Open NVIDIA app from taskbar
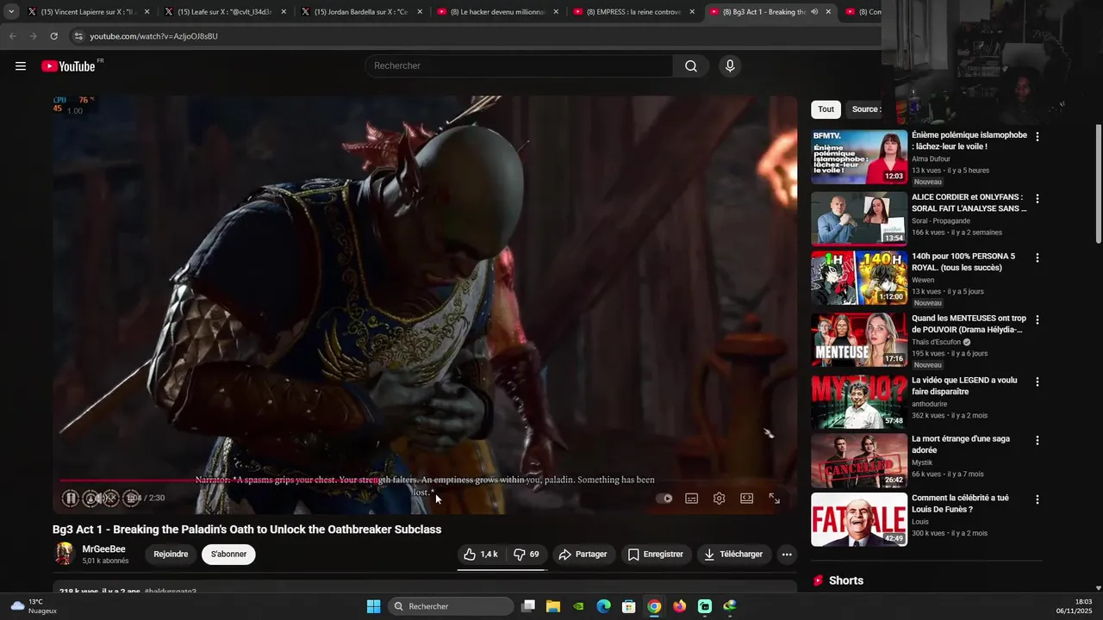The width and height of the screenshot is (1103, 620). point(579,606)
